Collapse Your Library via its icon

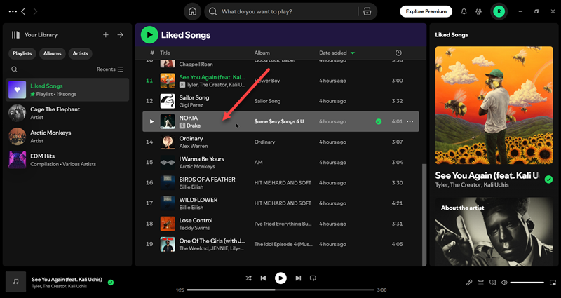(x=15, y=34)
